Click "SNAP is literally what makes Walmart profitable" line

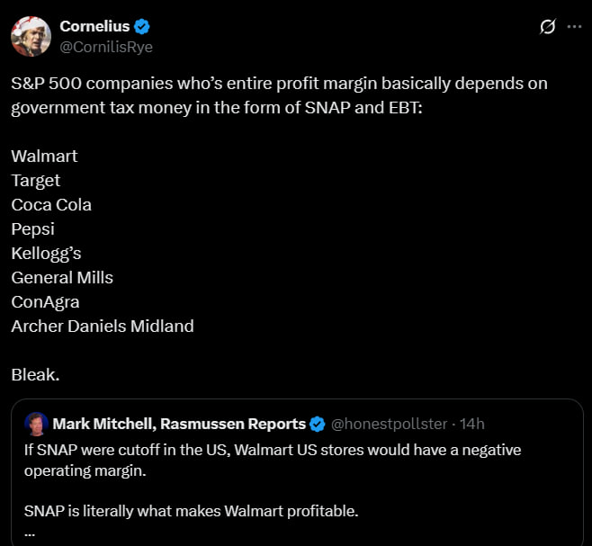coord(192,512)
